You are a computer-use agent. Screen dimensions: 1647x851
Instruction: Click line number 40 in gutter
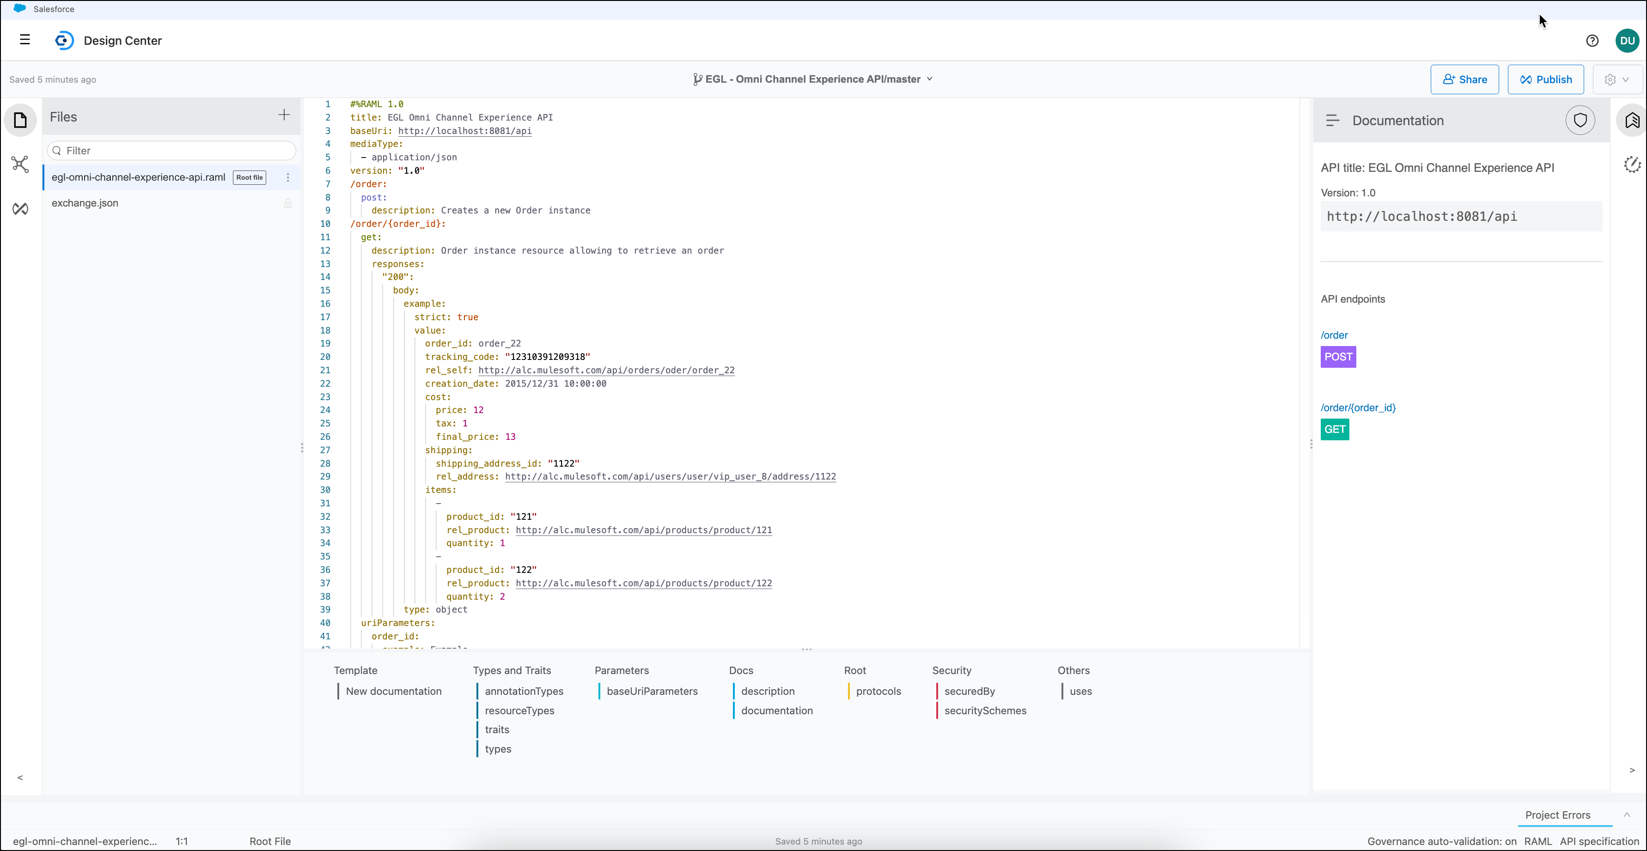[x=325, y=623]
